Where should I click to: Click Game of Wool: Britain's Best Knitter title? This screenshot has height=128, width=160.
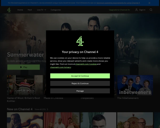coord(23,99)
